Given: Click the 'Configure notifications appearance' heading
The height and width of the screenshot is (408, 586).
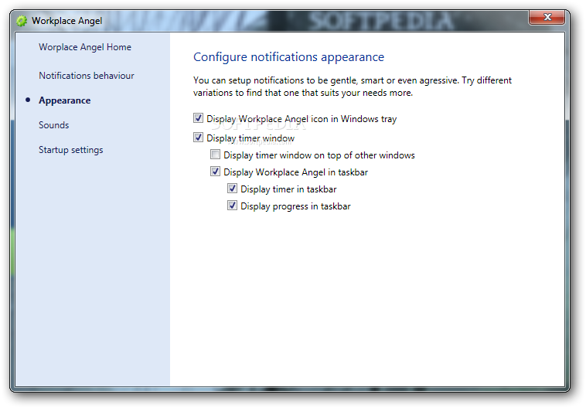Looking at the screenshot, I should pos(288,56).
